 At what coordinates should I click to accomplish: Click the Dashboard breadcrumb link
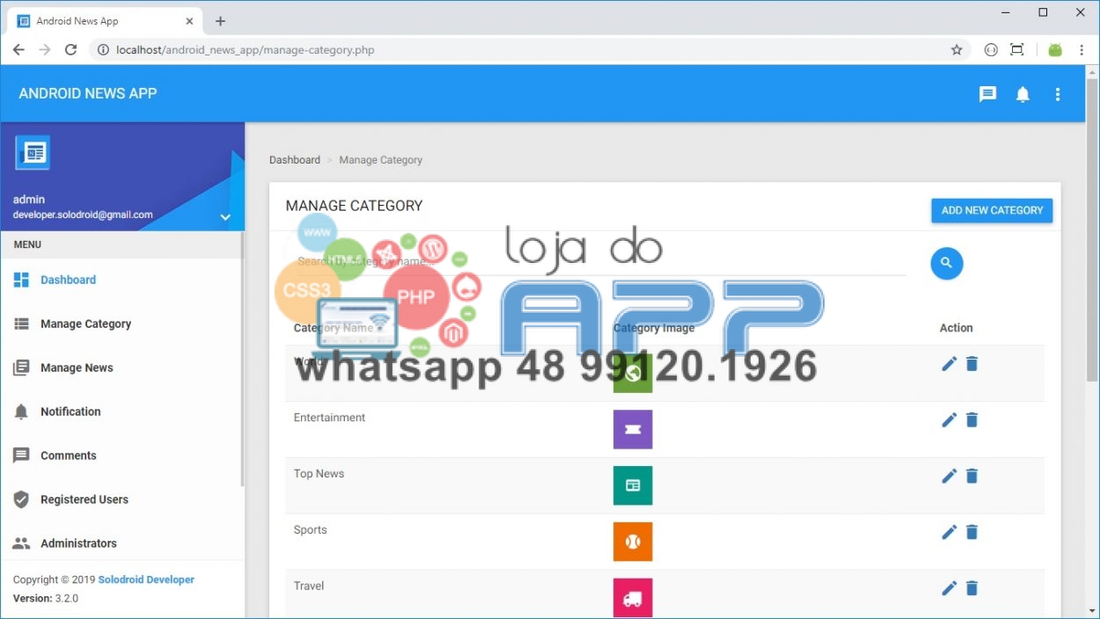295,160
